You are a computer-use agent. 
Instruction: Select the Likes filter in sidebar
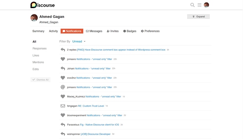(x=36, y=55)
